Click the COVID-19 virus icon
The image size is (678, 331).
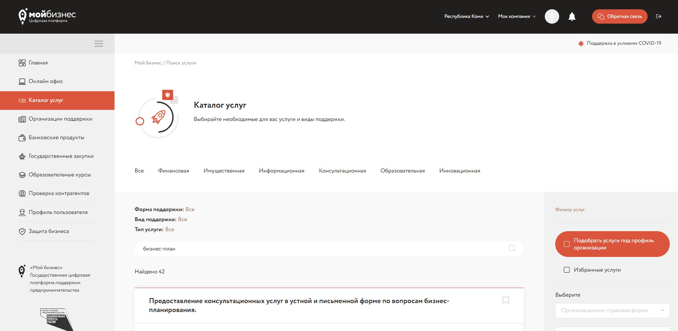(x=581, y=43)
